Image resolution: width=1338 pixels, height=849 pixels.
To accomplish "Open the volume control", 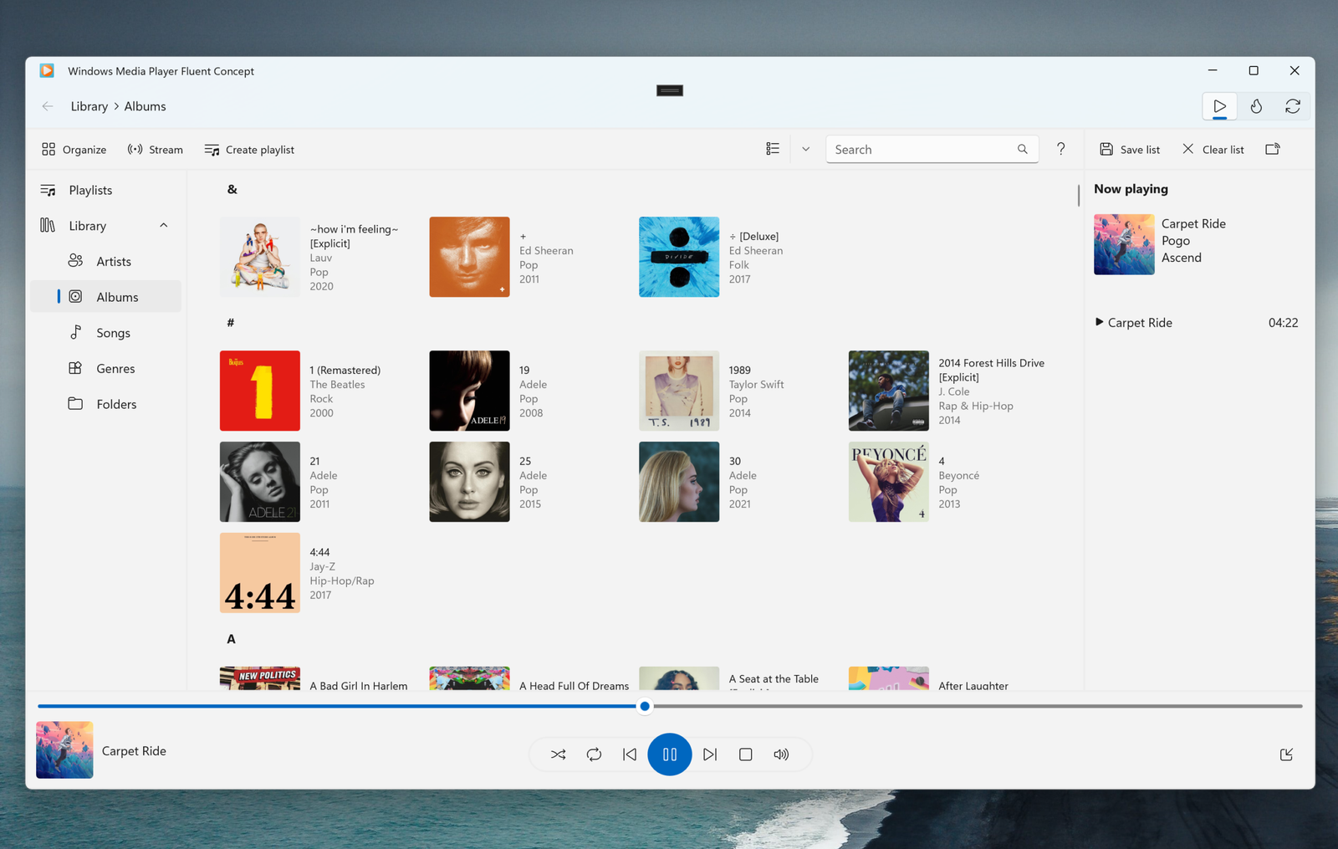I will (781, 754).
